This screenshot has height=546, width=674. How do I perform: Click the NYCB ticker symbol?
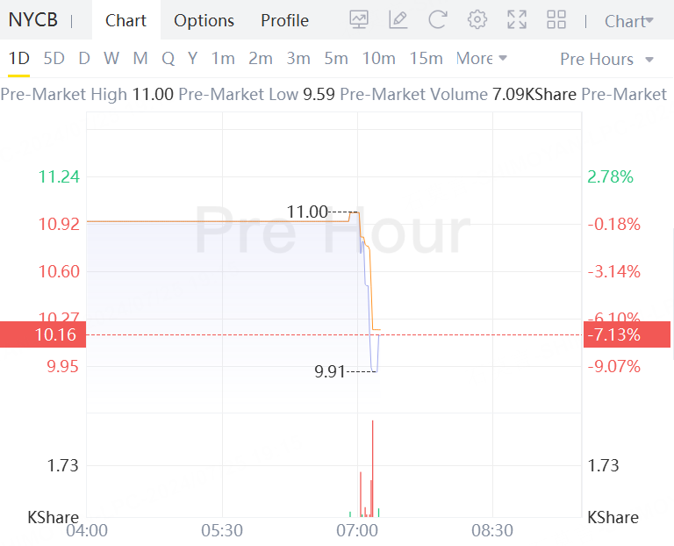[x=33, y=20]
